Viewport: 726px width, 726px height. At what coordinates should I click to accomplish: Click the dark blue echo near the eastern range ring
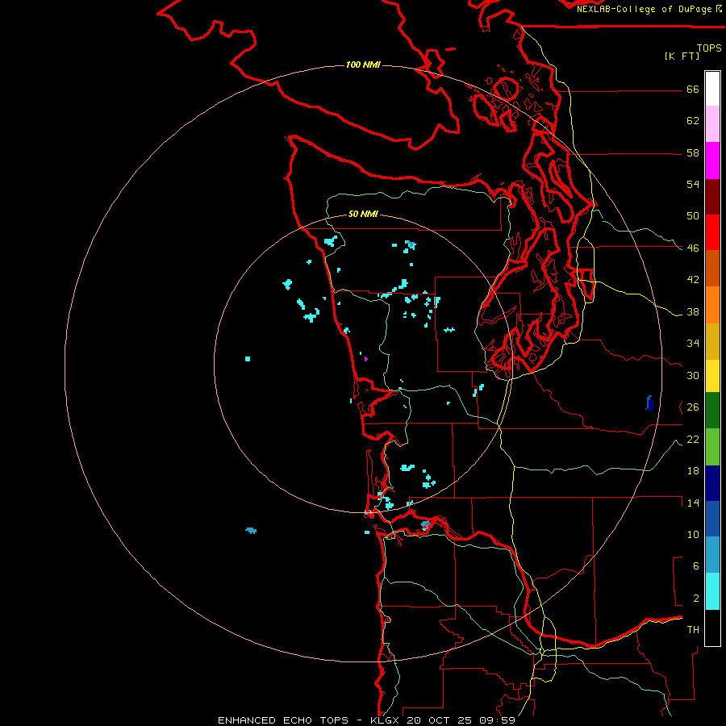pos(649,403)
